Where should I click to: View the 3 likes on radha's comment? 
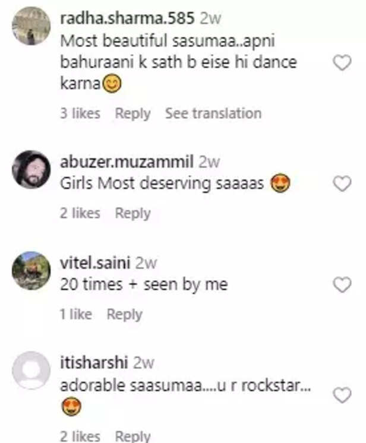point(80,113)
